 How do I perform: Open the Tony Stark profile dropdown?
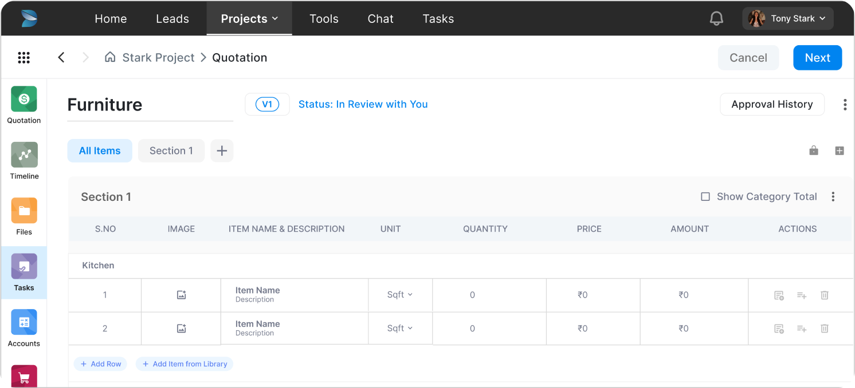[x=788, y=19]
